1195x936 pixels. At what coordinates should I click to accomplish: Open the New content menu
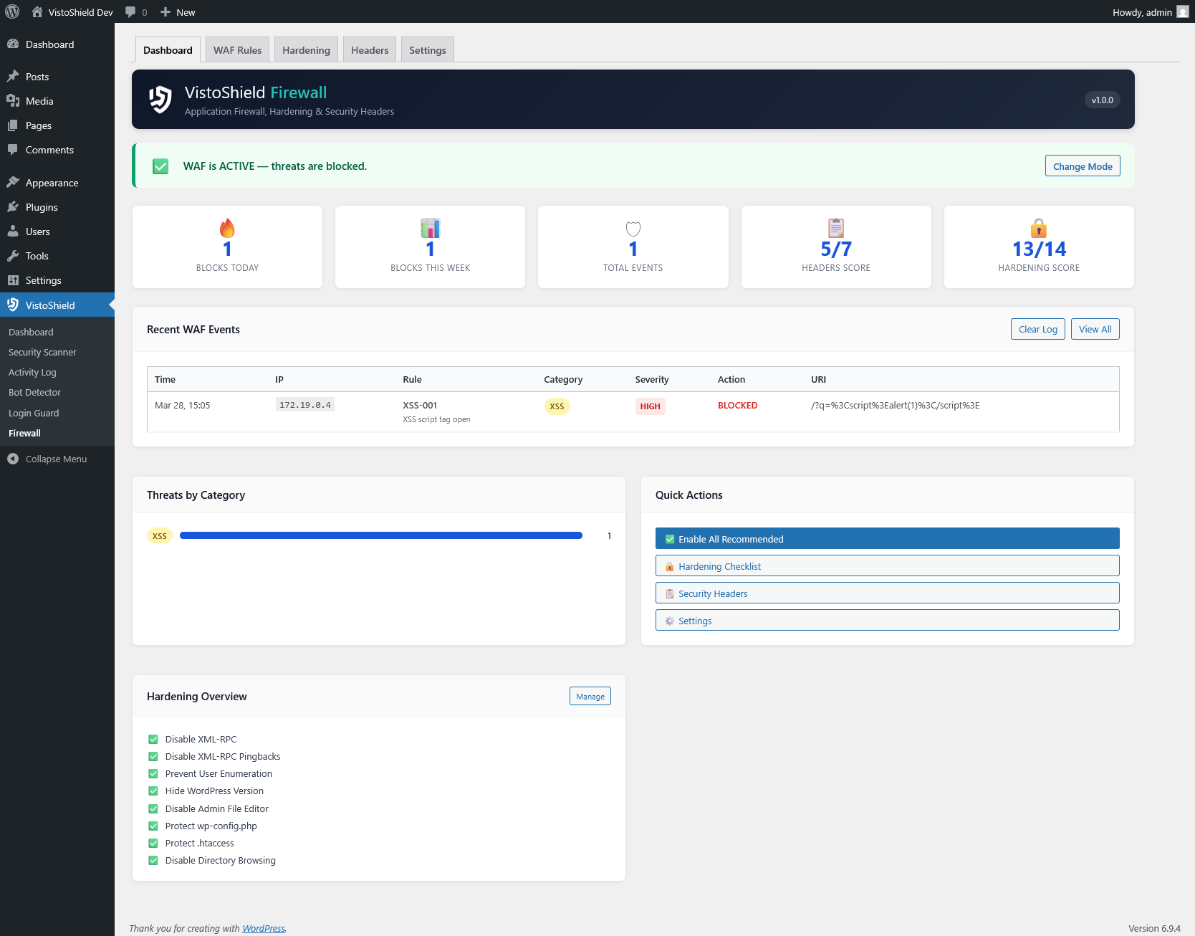(x=177, y=11)
